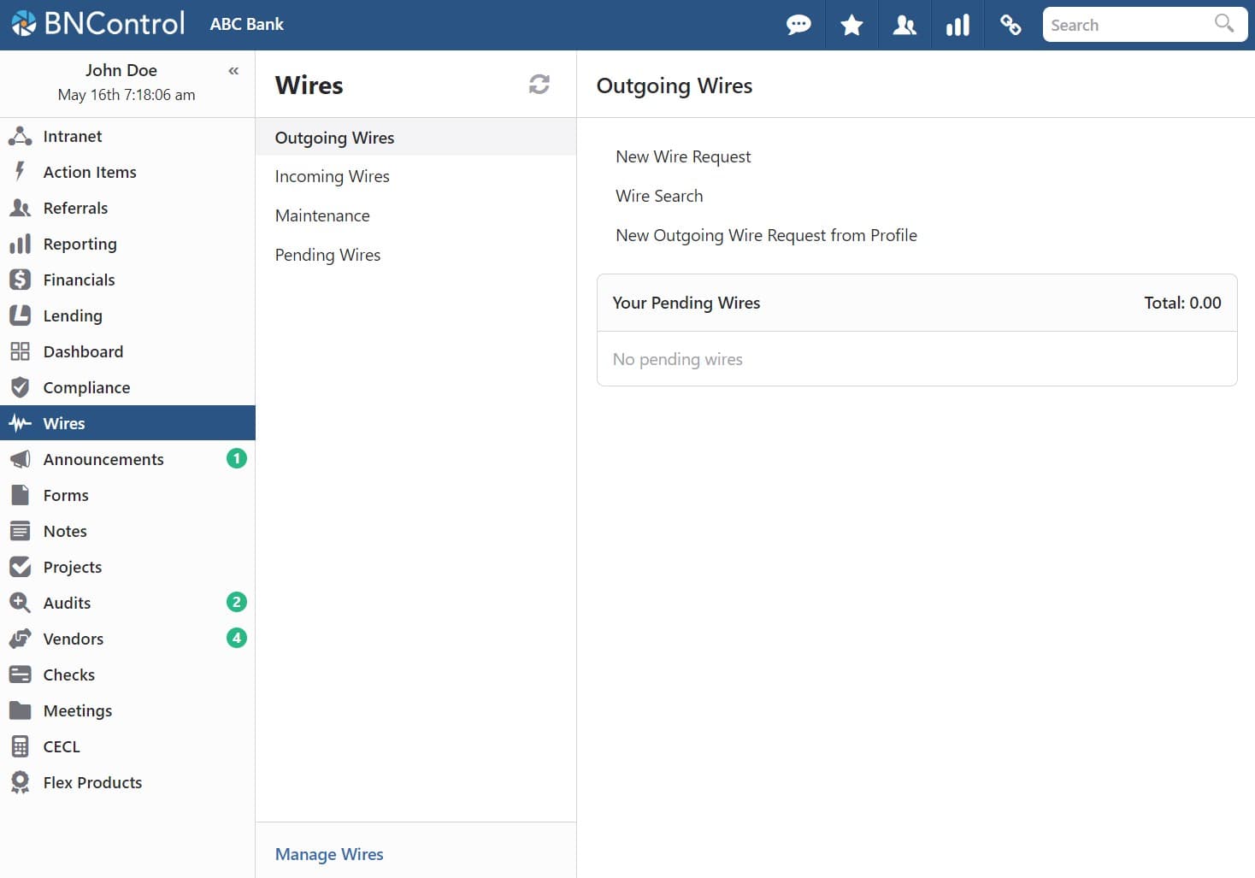This screenshot has height=878, width=1255.
Task: Open Wire Search
Action: (659, 196)
